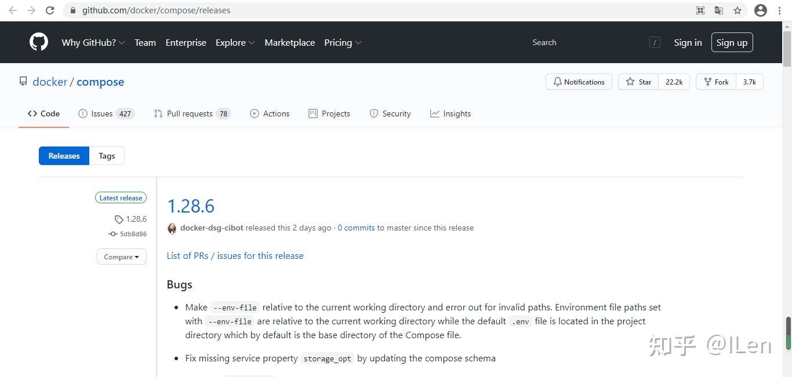Click the Sign up button
Image resolution: width=792 pixels, height=377 pixels.
[x=732, y=43]
